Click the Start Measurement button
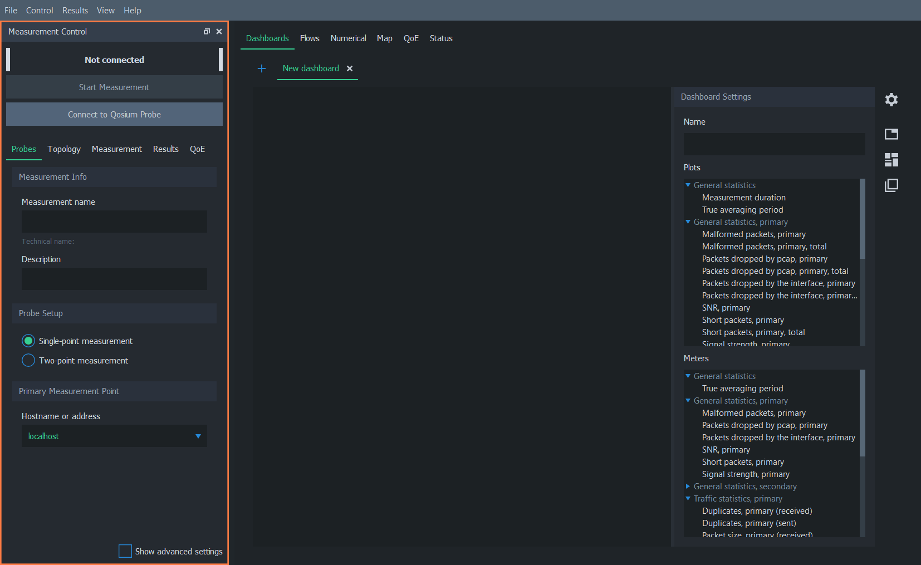Screen dimensions: 921x565 (x=114, y=87)
